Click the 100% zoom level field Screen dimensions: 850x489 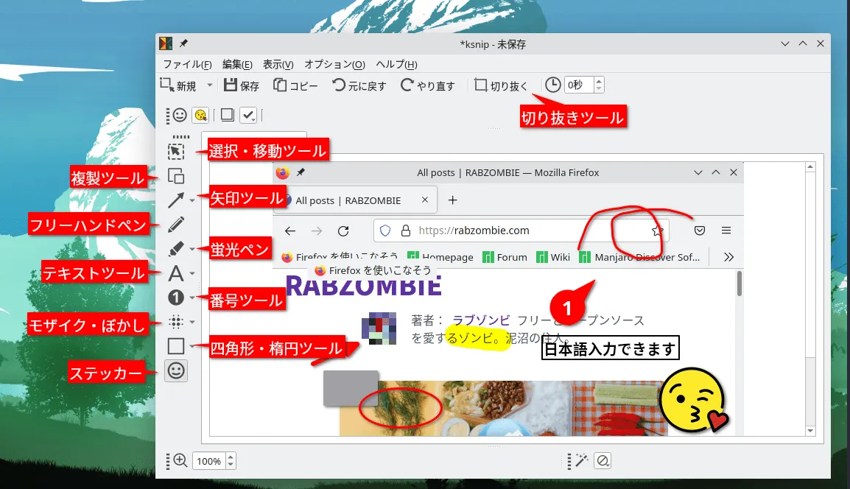(x=208, y=461)
